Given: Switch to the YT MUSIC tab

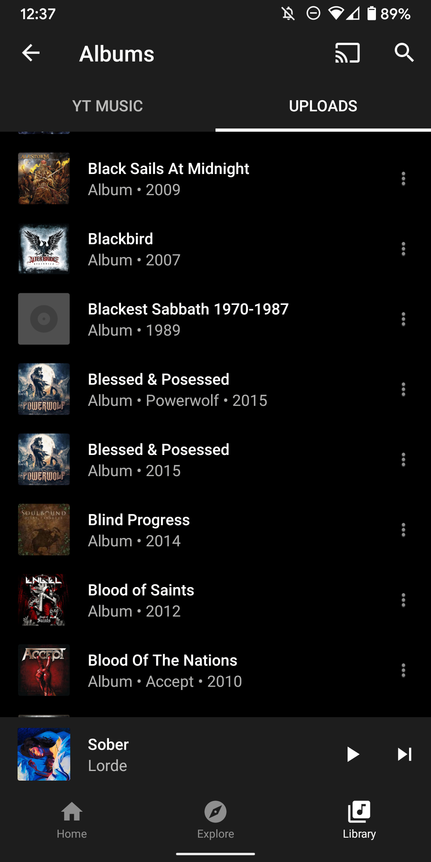Looking at the screenshot, I should (x=108, y=106).
